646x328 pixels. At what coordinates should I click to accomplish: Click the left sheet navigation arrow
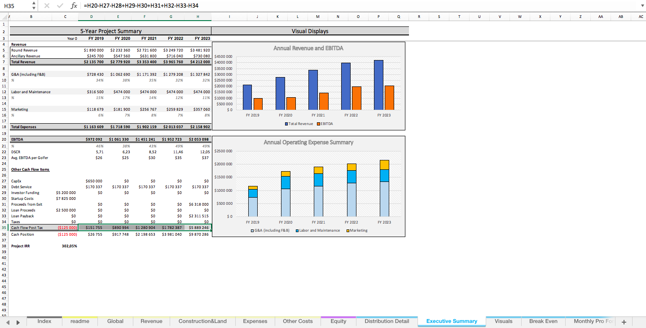(x=9, y=321)
